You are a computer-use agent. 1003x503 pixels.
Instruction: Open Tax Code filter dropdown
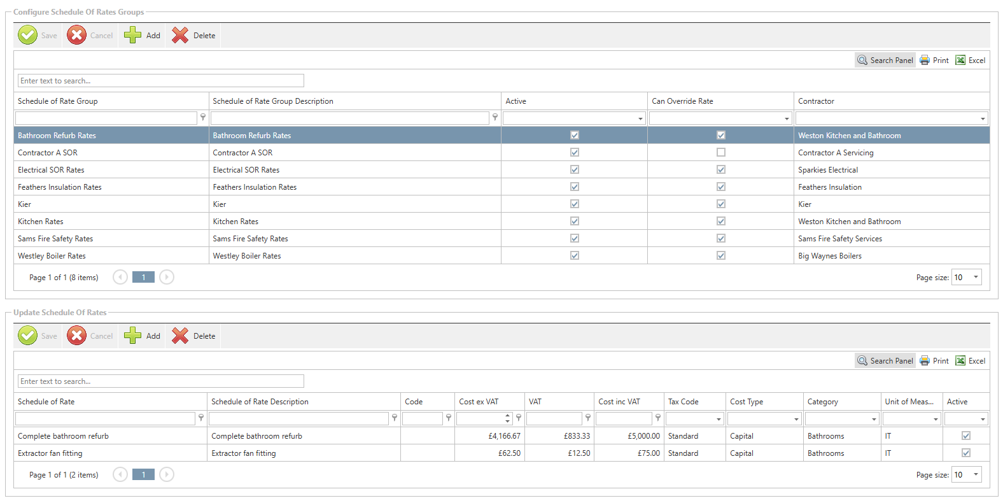pos(719,419)
